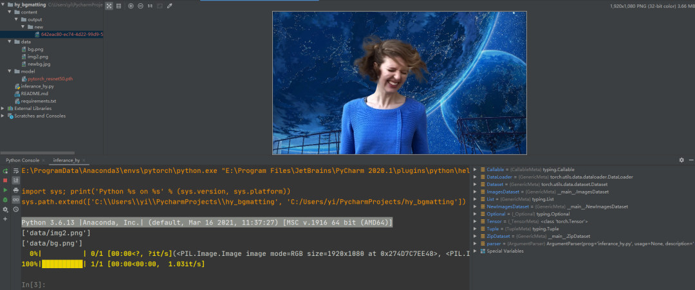Click the zoom out icon in image viewer

140,6
